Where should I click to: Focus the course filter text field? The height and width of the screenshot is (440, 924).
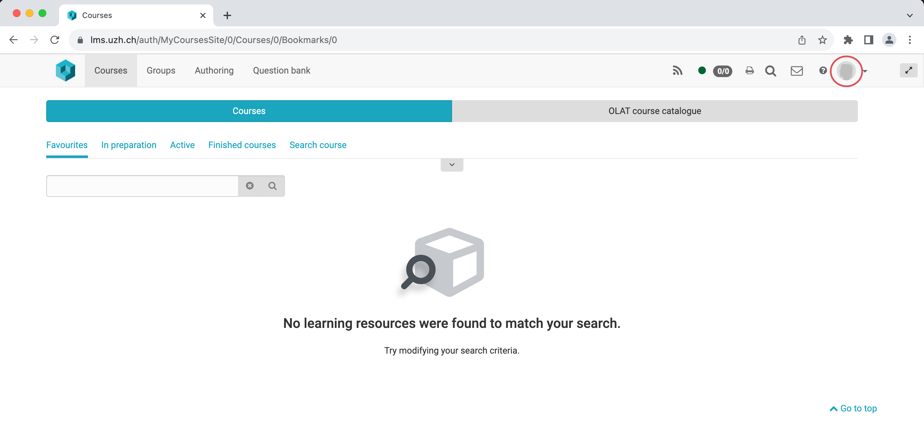tap(143, 186)
